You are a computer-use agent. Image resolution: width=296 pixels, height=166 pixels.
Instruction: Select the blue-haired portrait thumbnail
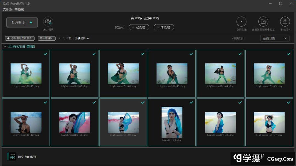tap(172, 122)
